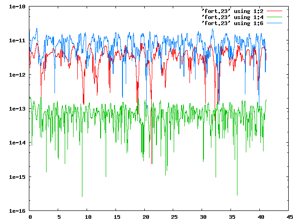Click the x-axis label 10
This screenshot has height=223, width=298.
tap(88, 217)
